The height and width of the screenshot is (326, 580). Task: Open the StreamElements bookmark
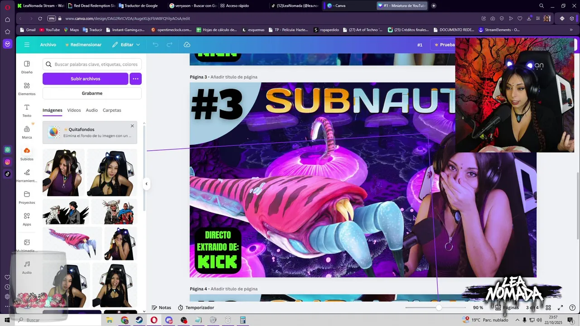pyautogui.click(x=499, y=30)
